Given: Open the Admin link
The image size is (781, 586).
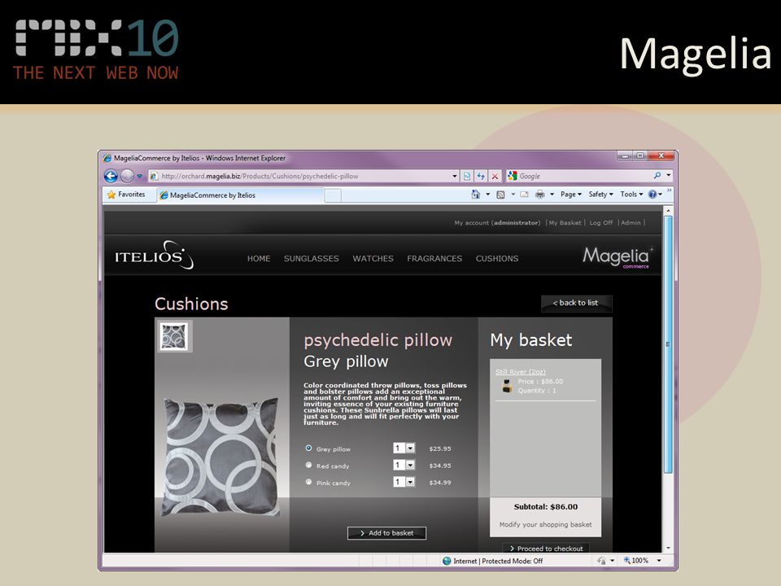Looking at the screenshot, I should [x=630, y=223].
